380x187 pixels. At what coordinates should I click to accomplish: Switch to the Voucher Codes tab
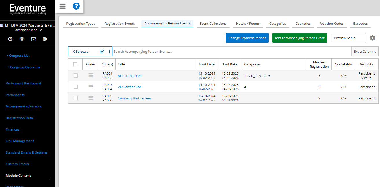tap(332, 24)
